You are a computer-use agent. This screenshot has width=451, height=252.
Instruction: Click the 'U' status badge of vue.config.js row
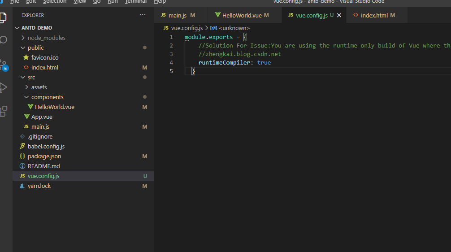[x=145, y=176]
